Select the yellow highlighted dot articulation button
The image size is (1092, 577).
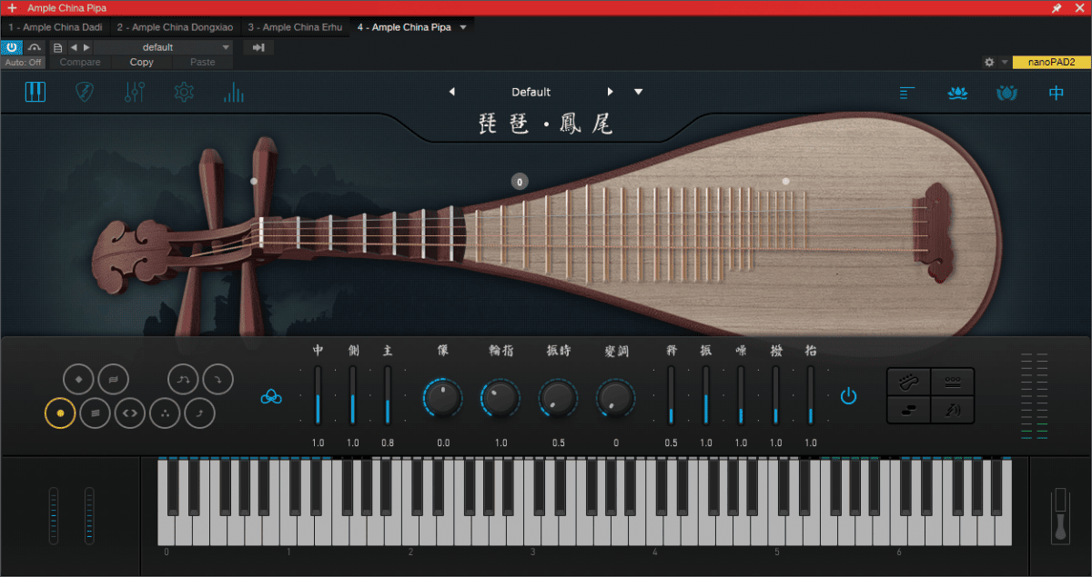pos(60,413)
